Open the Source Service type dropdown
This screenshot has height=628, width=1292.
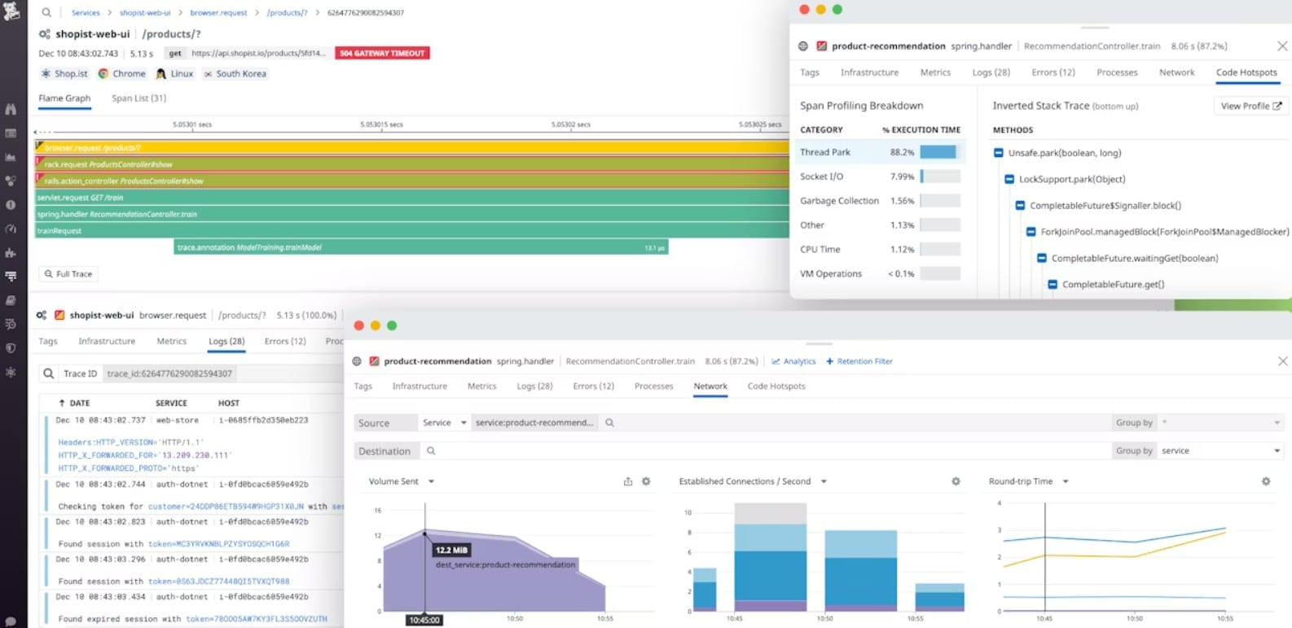444,423
